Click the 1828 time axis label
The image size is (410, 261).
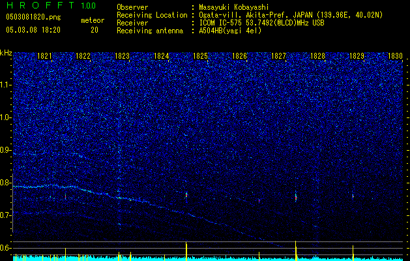(317, 56)
